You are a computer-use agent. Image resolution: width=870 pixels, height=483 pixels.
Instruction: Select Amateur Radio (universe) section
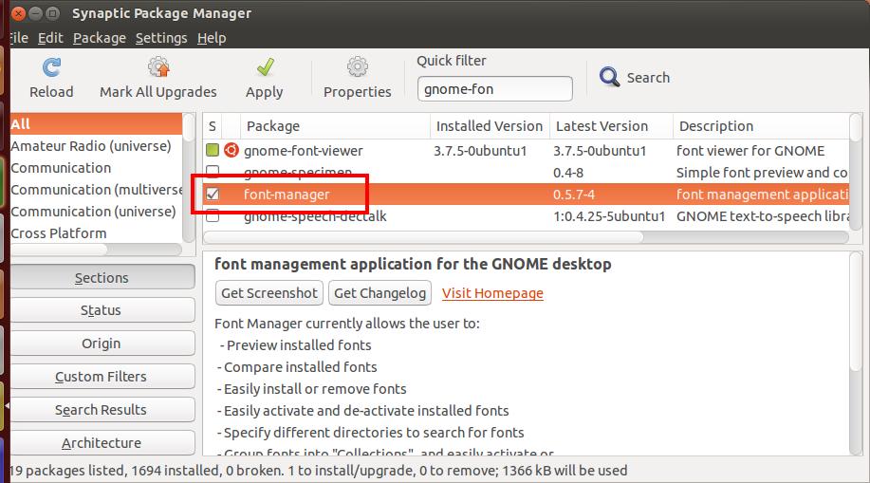(91, 146)
